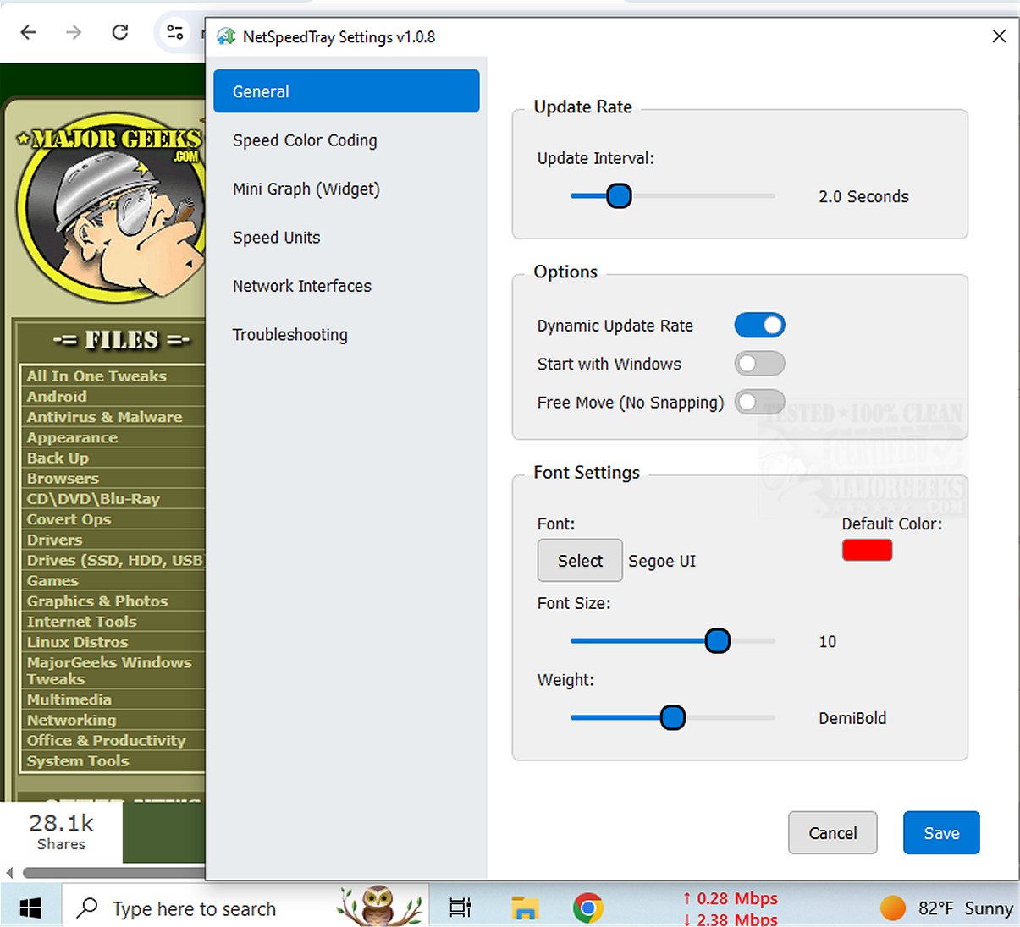Open the Windows Start menu
The height and width of the screenshot is (927, 1020).
(30, 908)
